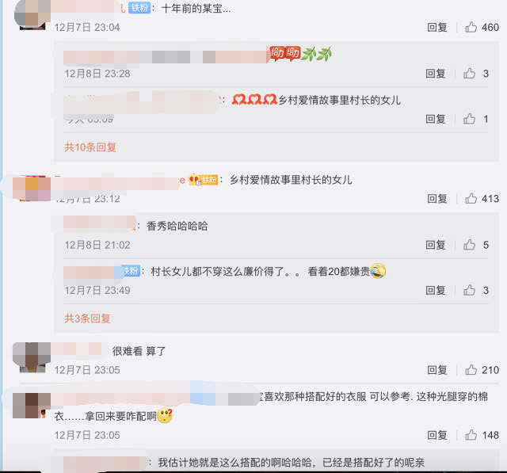Expand 共3条回复 replies
Image resolution: width=507 pixels, height=473 pixels.
tap(87, 319)
